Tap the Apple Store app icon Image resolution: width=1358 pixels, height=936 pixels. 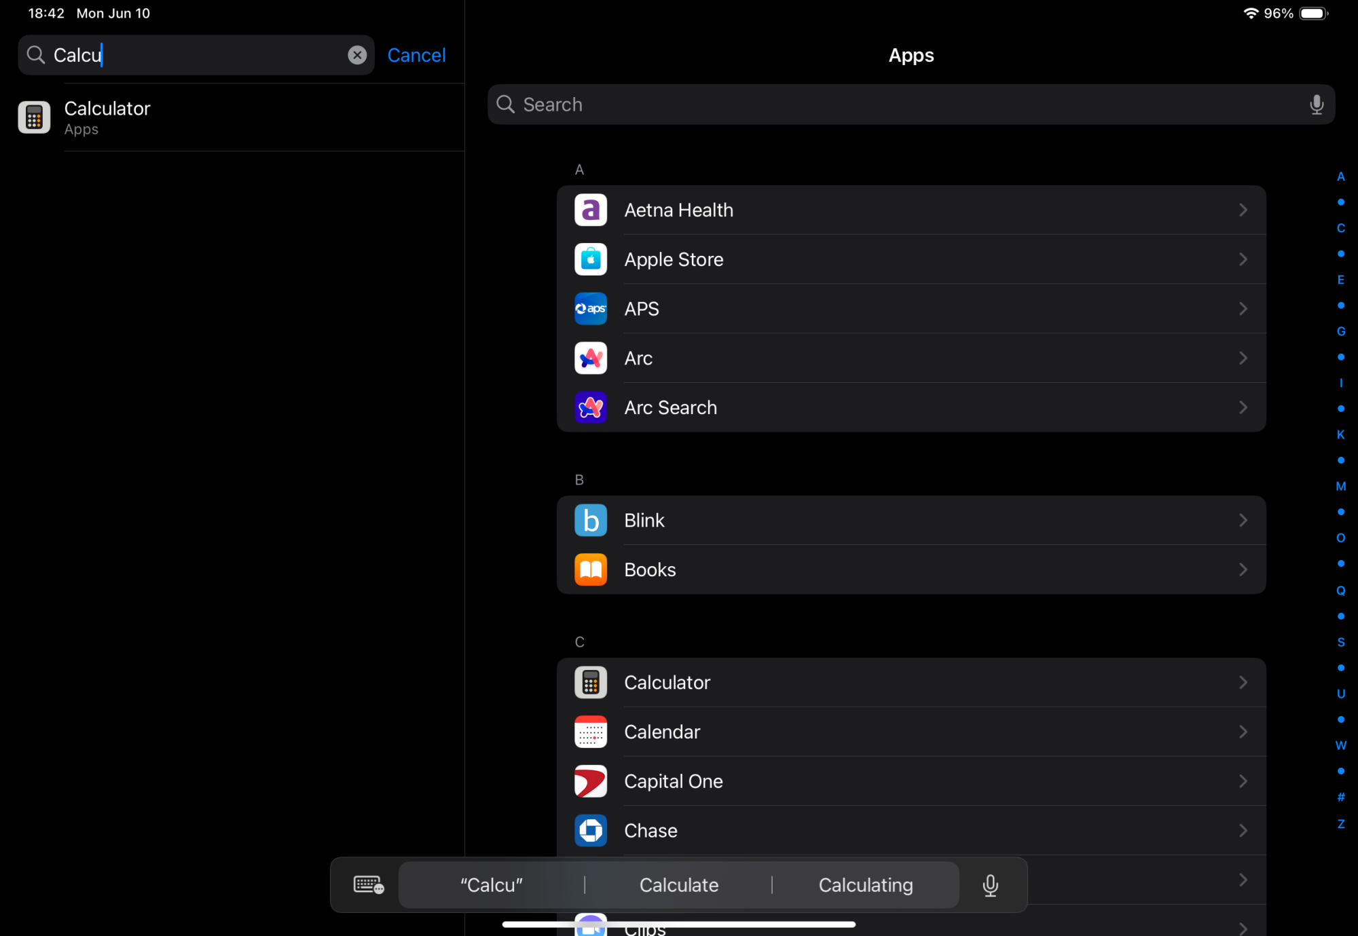click(x=590, y=259)
